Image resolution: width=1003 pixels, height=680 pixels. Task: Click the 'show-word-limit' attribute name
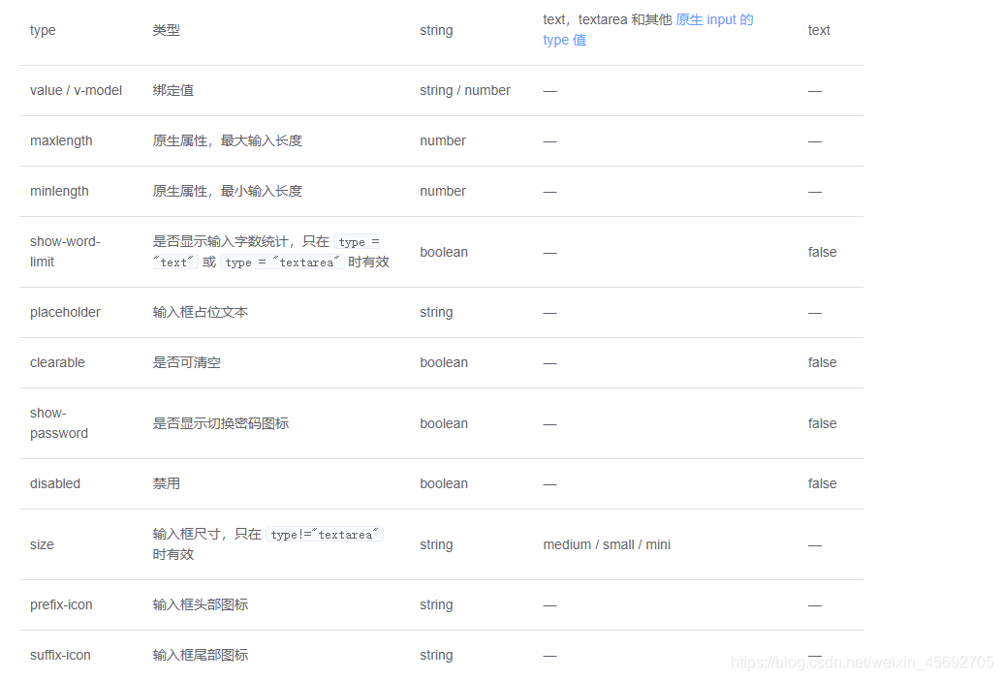point(65,252)
